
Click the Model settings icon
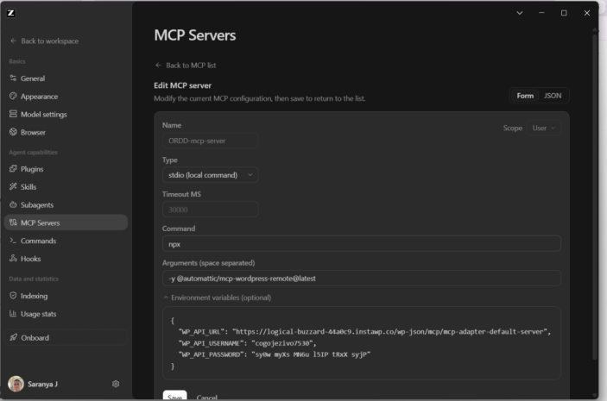pyautogui.click(x=13, y=114)
